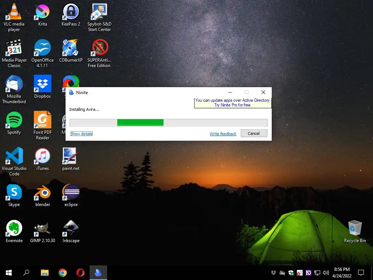Image resolution: width=373 pixels, height=280 pixels.
Task: Open Spybot-S&D Start Center shortcut
Action: 99,18
